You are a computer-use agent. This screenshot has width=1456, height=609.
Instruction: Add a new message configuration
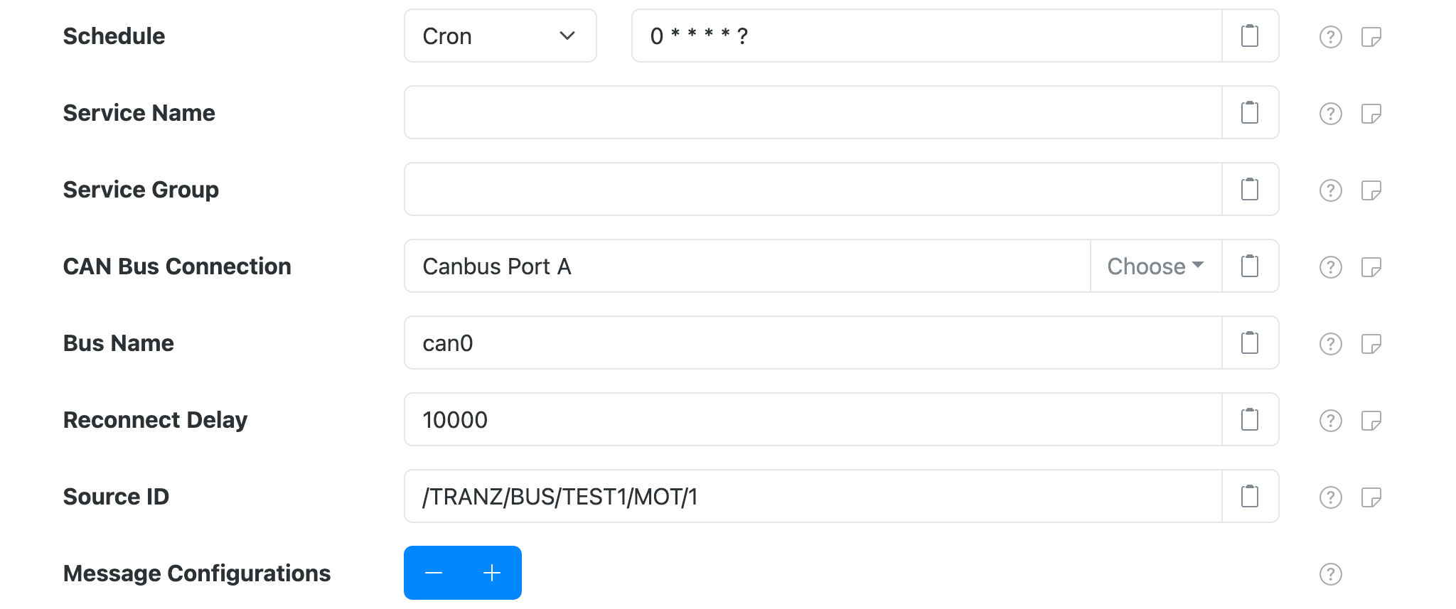click(x=491, y=572)
